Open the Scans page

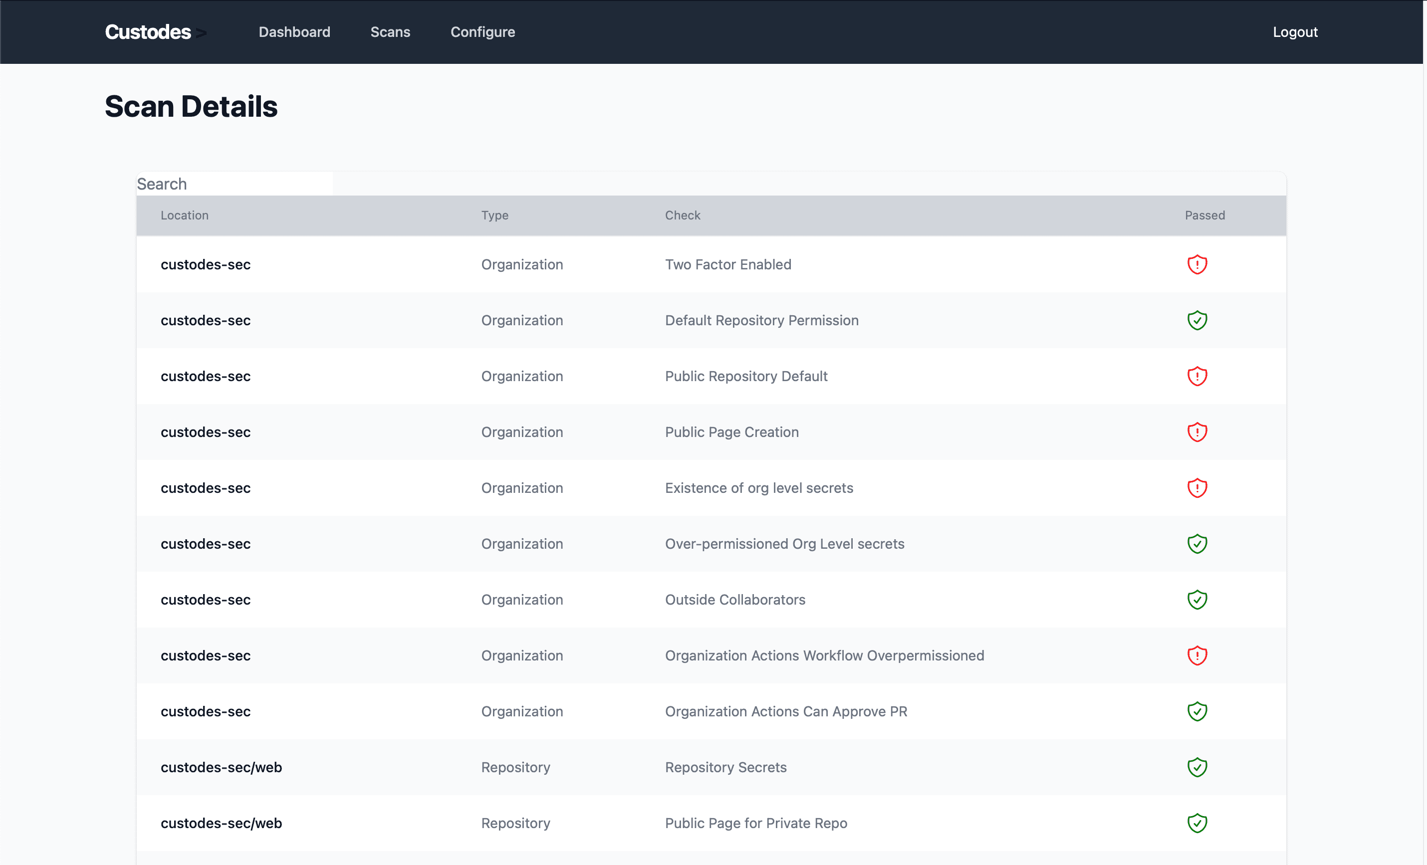tap(390, 32)
